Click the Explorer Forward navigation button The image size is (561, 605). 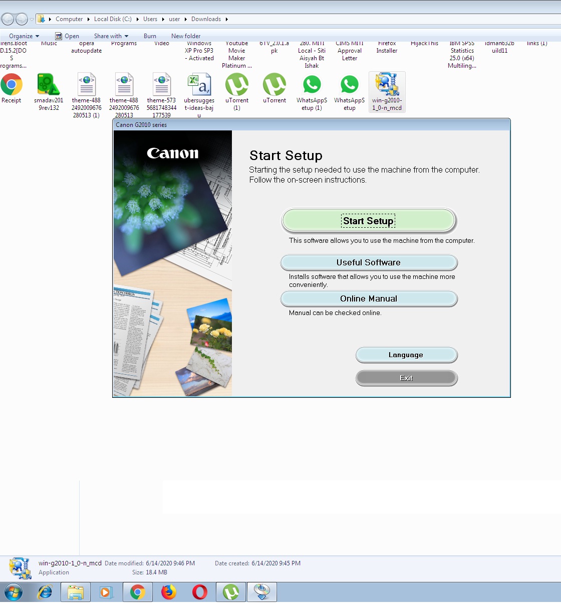click(22, 19)
